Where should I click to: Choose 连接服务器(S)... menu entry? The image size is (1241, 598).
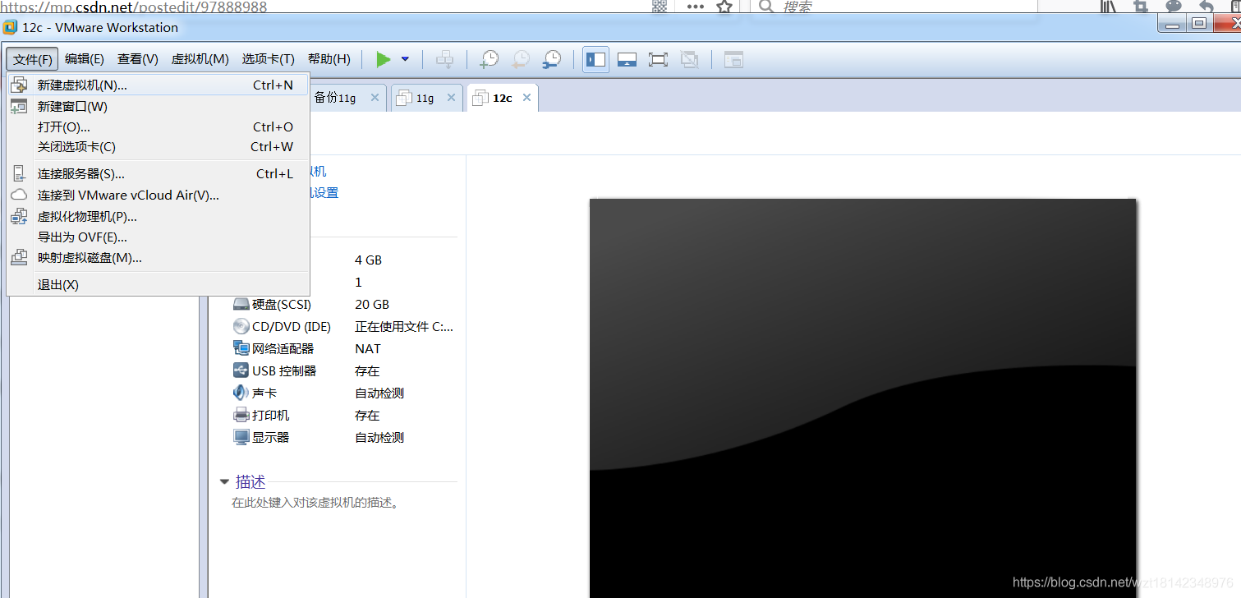coord(158,173)
